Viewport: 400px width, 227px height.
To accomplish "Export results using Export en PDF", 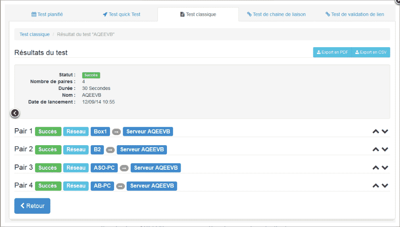I will pyautogui.click(x=332, y=52).
